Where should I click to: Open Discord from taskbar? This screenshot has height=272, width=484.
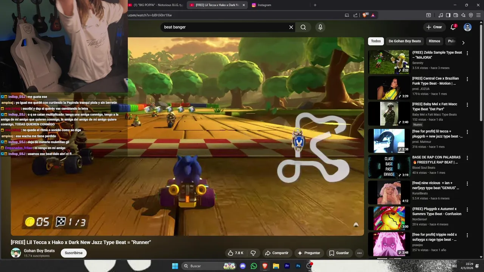tap(243, 266)
